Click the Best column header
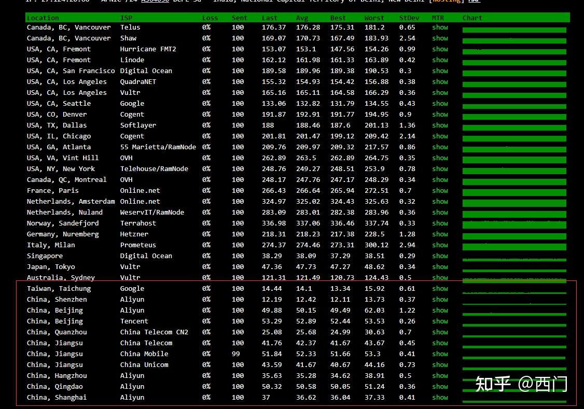The height and width of the screenshot is (409, 584). pos(338,18)
